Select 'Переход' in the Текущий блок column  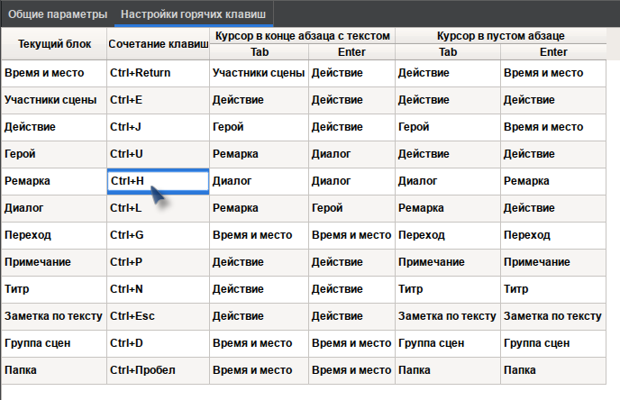click(x=54, y=235)
